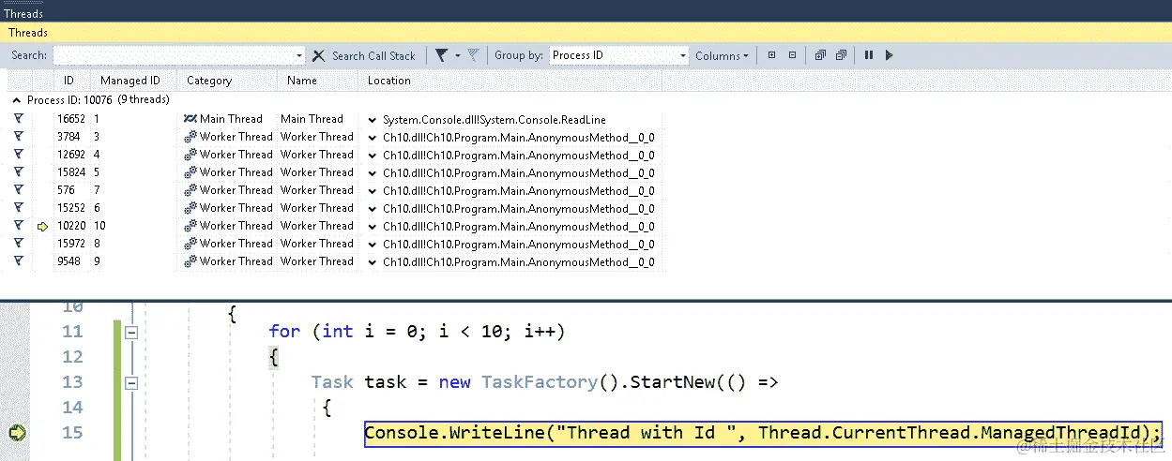This screenshot has width=1172, height=461.
Task: Click Worker Thread gear icon for thread 9548
Action: pyautogui.click(x=190, y=261)
